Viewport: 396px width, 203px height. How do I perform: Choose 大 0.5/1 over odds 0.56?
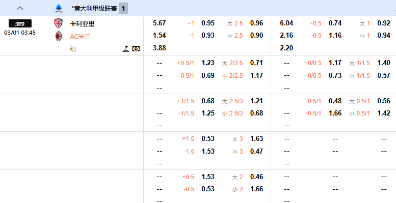click(384, 101)
